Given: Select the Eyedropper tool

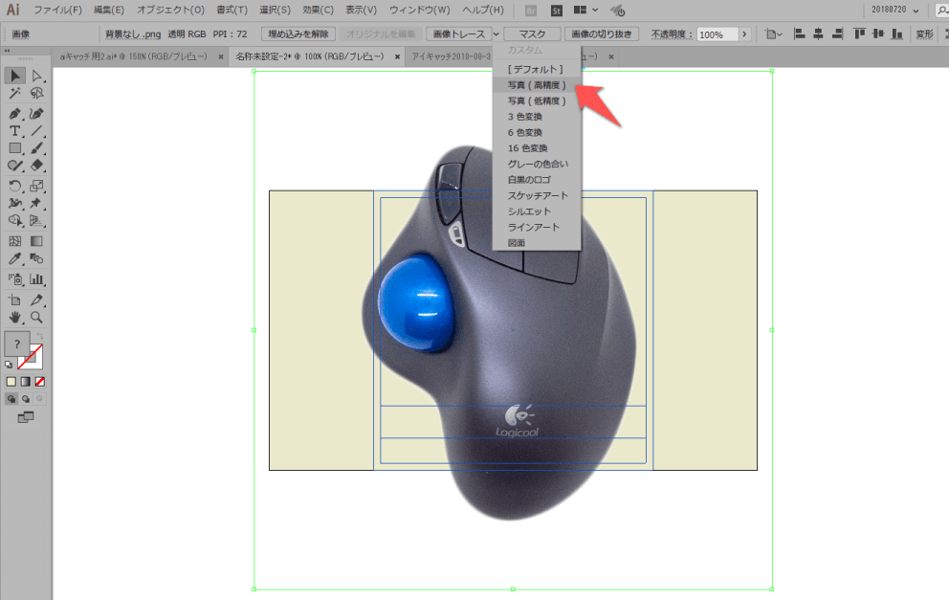Looking at the screenshot, I should pos(15,258).
